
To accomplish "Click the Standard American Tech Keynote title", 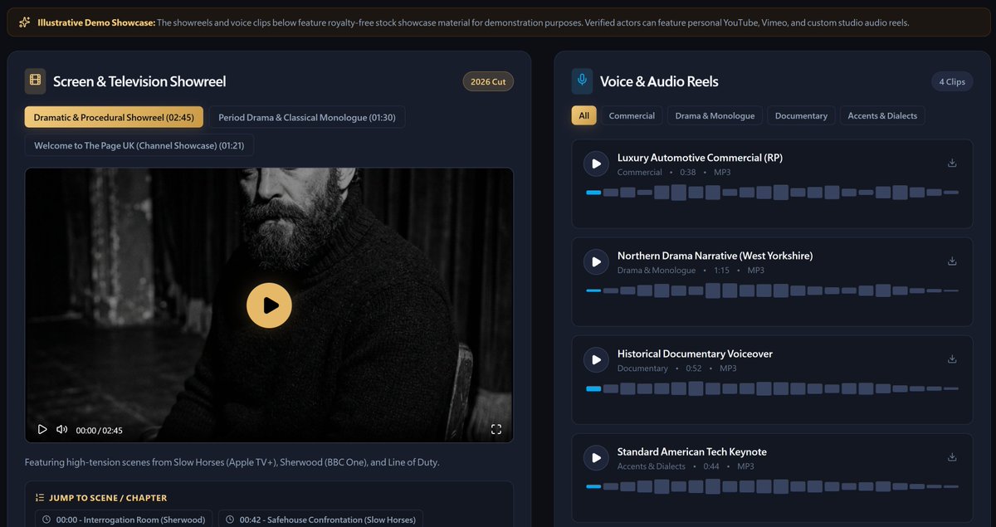I will [691, 451].
